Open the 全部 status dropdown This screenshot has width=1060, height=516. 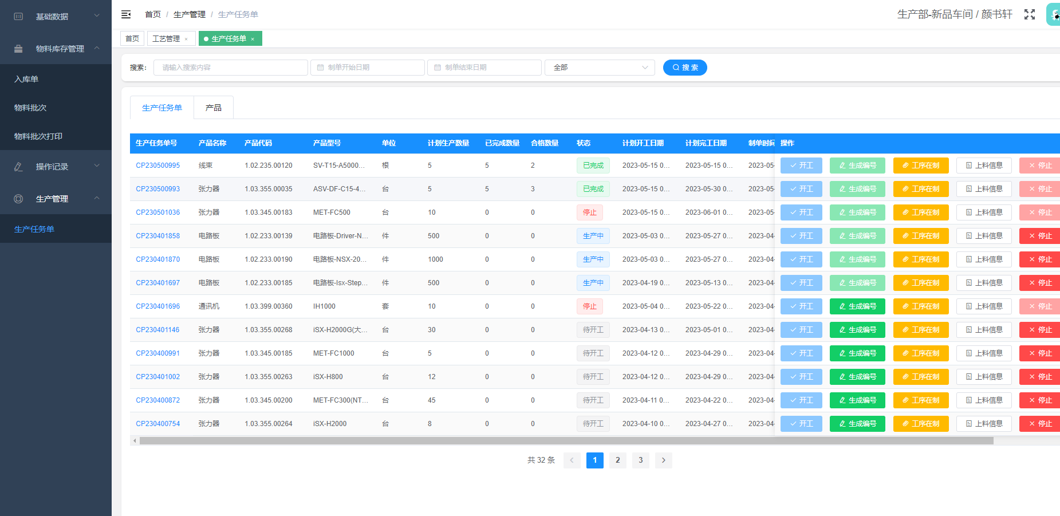tap(600, 68)
